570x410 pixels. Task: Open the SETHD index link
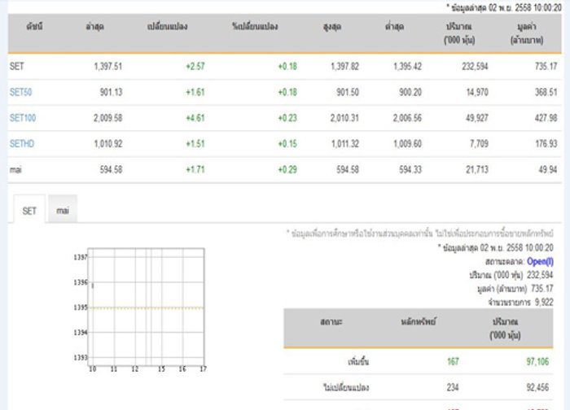tap(22, 144)
